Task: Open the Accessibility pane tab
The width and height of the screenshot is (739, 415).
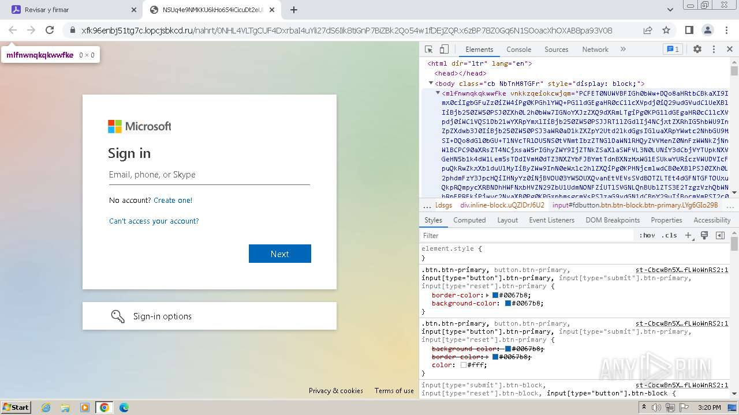Action: (712, 220)
